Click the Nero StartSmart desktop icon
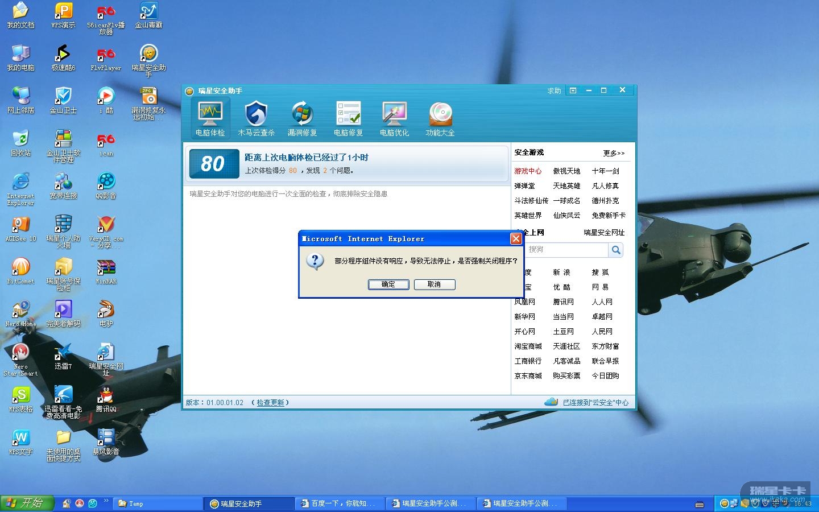The width and height of the screenshot is (819, 512). 20,360
